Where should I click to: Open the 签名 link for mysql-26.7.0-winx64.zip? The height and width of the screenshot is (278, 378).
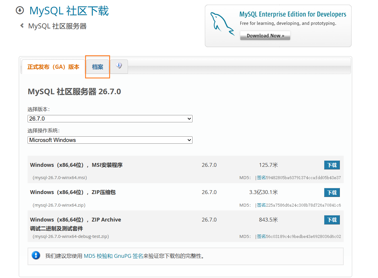(261, 205)
